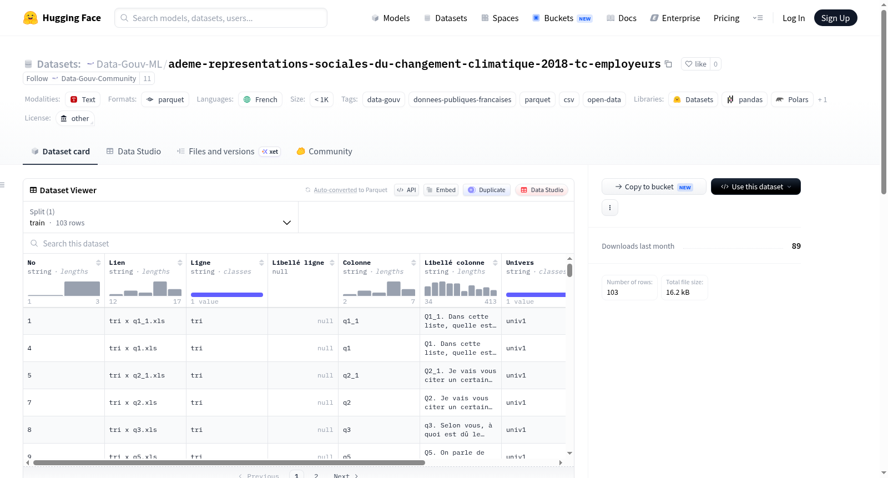Sort the Libellé colonne column

[495, 263]
